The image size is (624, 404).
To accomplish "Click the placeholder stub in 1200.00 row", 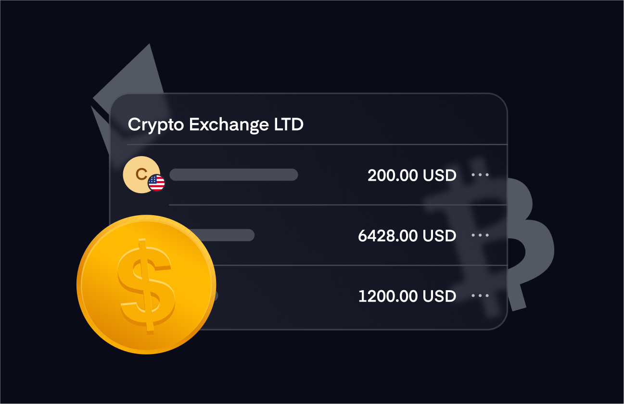I will coord(215,295).
